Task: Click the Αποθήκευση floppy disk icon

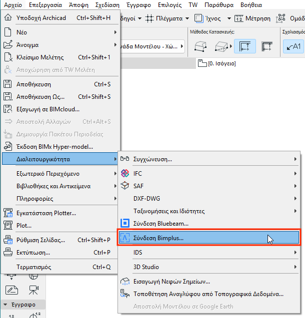Action: [x=7, y=84]
